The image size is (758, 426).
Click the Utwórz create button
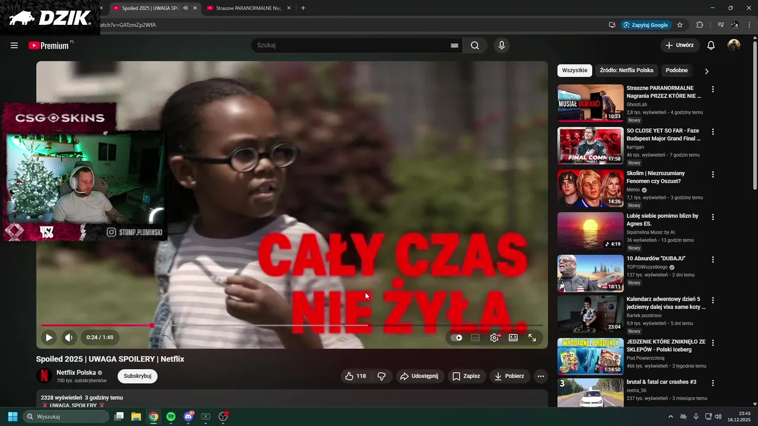tap(680, 46)
